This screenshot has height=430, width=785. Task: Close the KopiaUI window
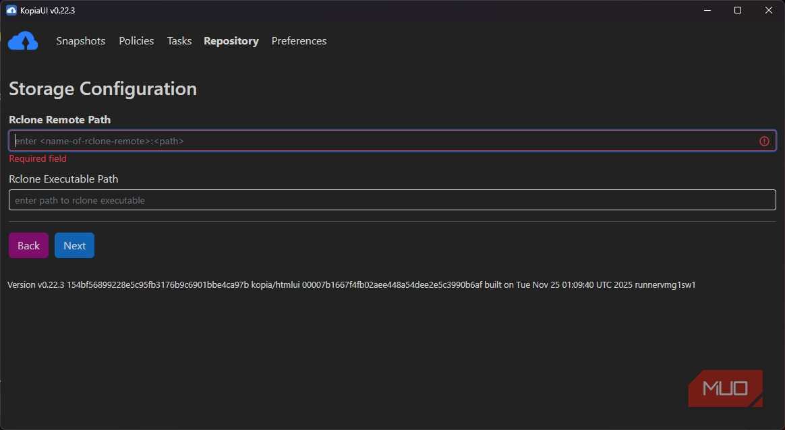769,10
